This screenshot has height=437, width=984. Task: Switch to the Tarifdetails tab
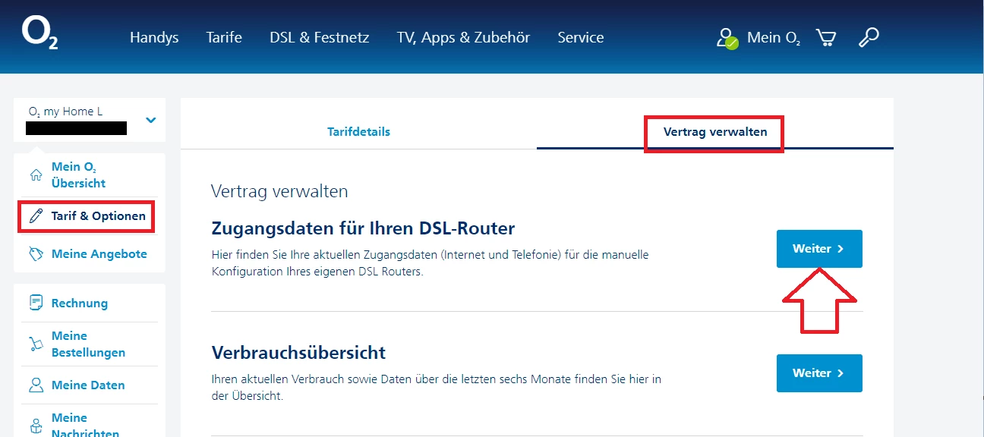point(358,131)
